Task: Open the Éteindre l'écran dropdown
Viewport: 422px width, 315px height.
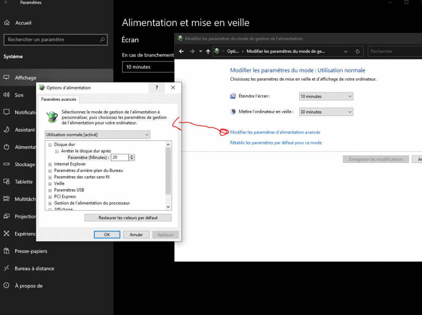Action: (326, 97)
